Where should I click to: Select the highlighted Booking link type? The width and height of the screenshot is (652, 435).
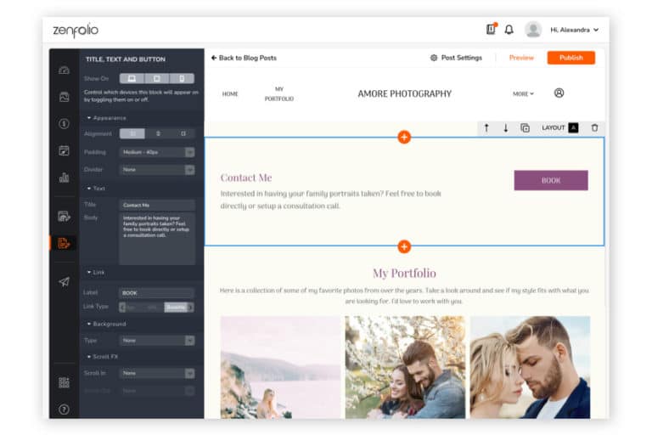click(x=176, y=308)
